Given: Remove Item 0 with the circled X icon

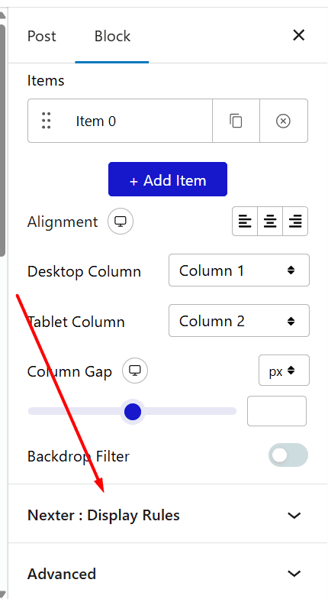Looking at the screenshot, I should coord(284,121).
